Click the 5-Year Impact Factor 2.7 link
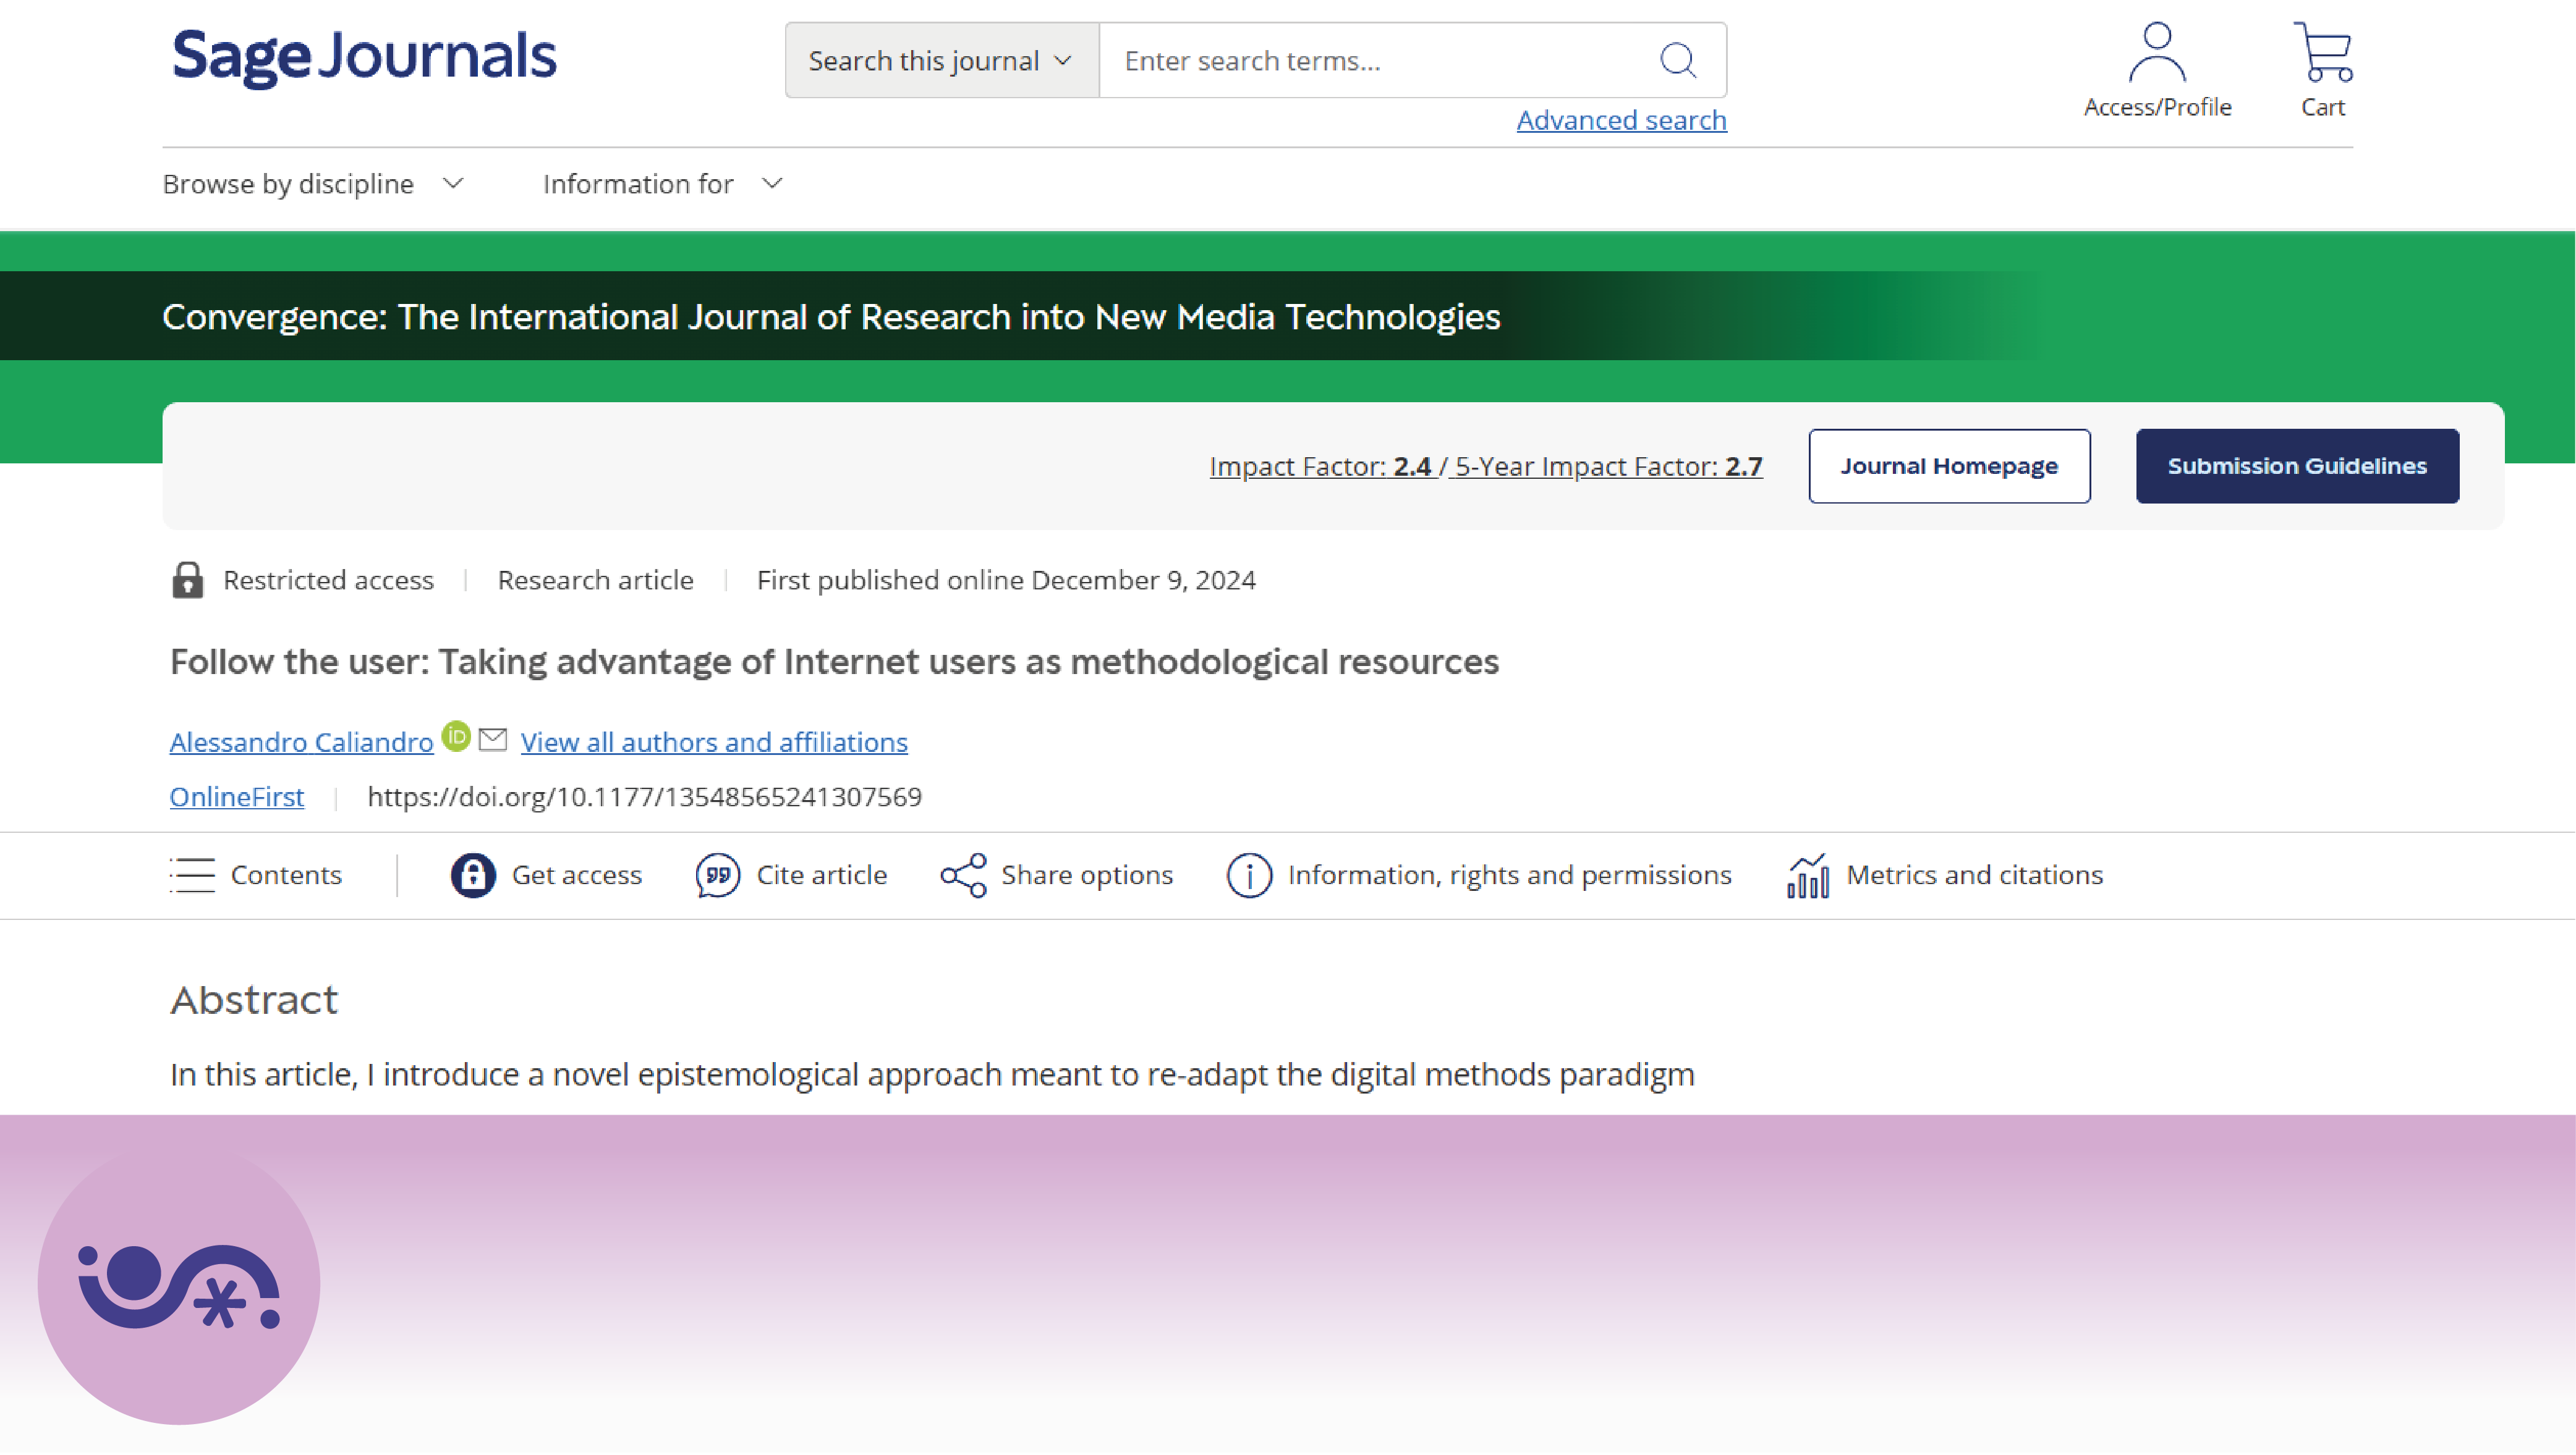The height and width of the screenshot is (1455, 2576). (1608, 466)
